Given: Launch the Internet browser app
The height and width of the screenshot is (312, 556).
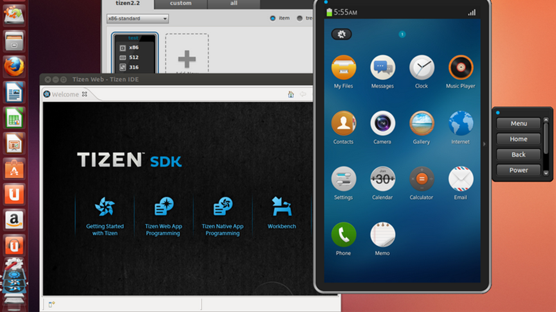Looking at the screenshot, I should tap(461, 123).
